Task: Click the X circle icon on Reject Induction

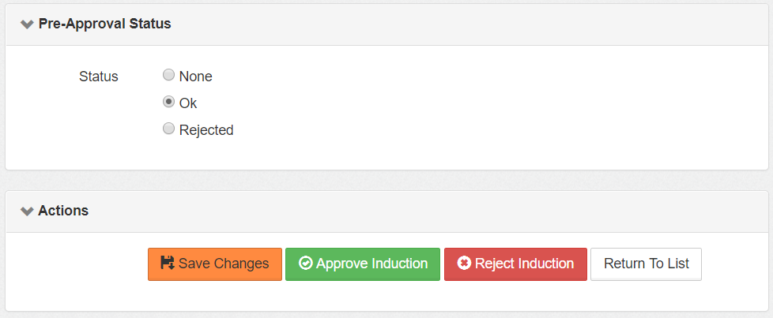Action: [x=464, y=264]
